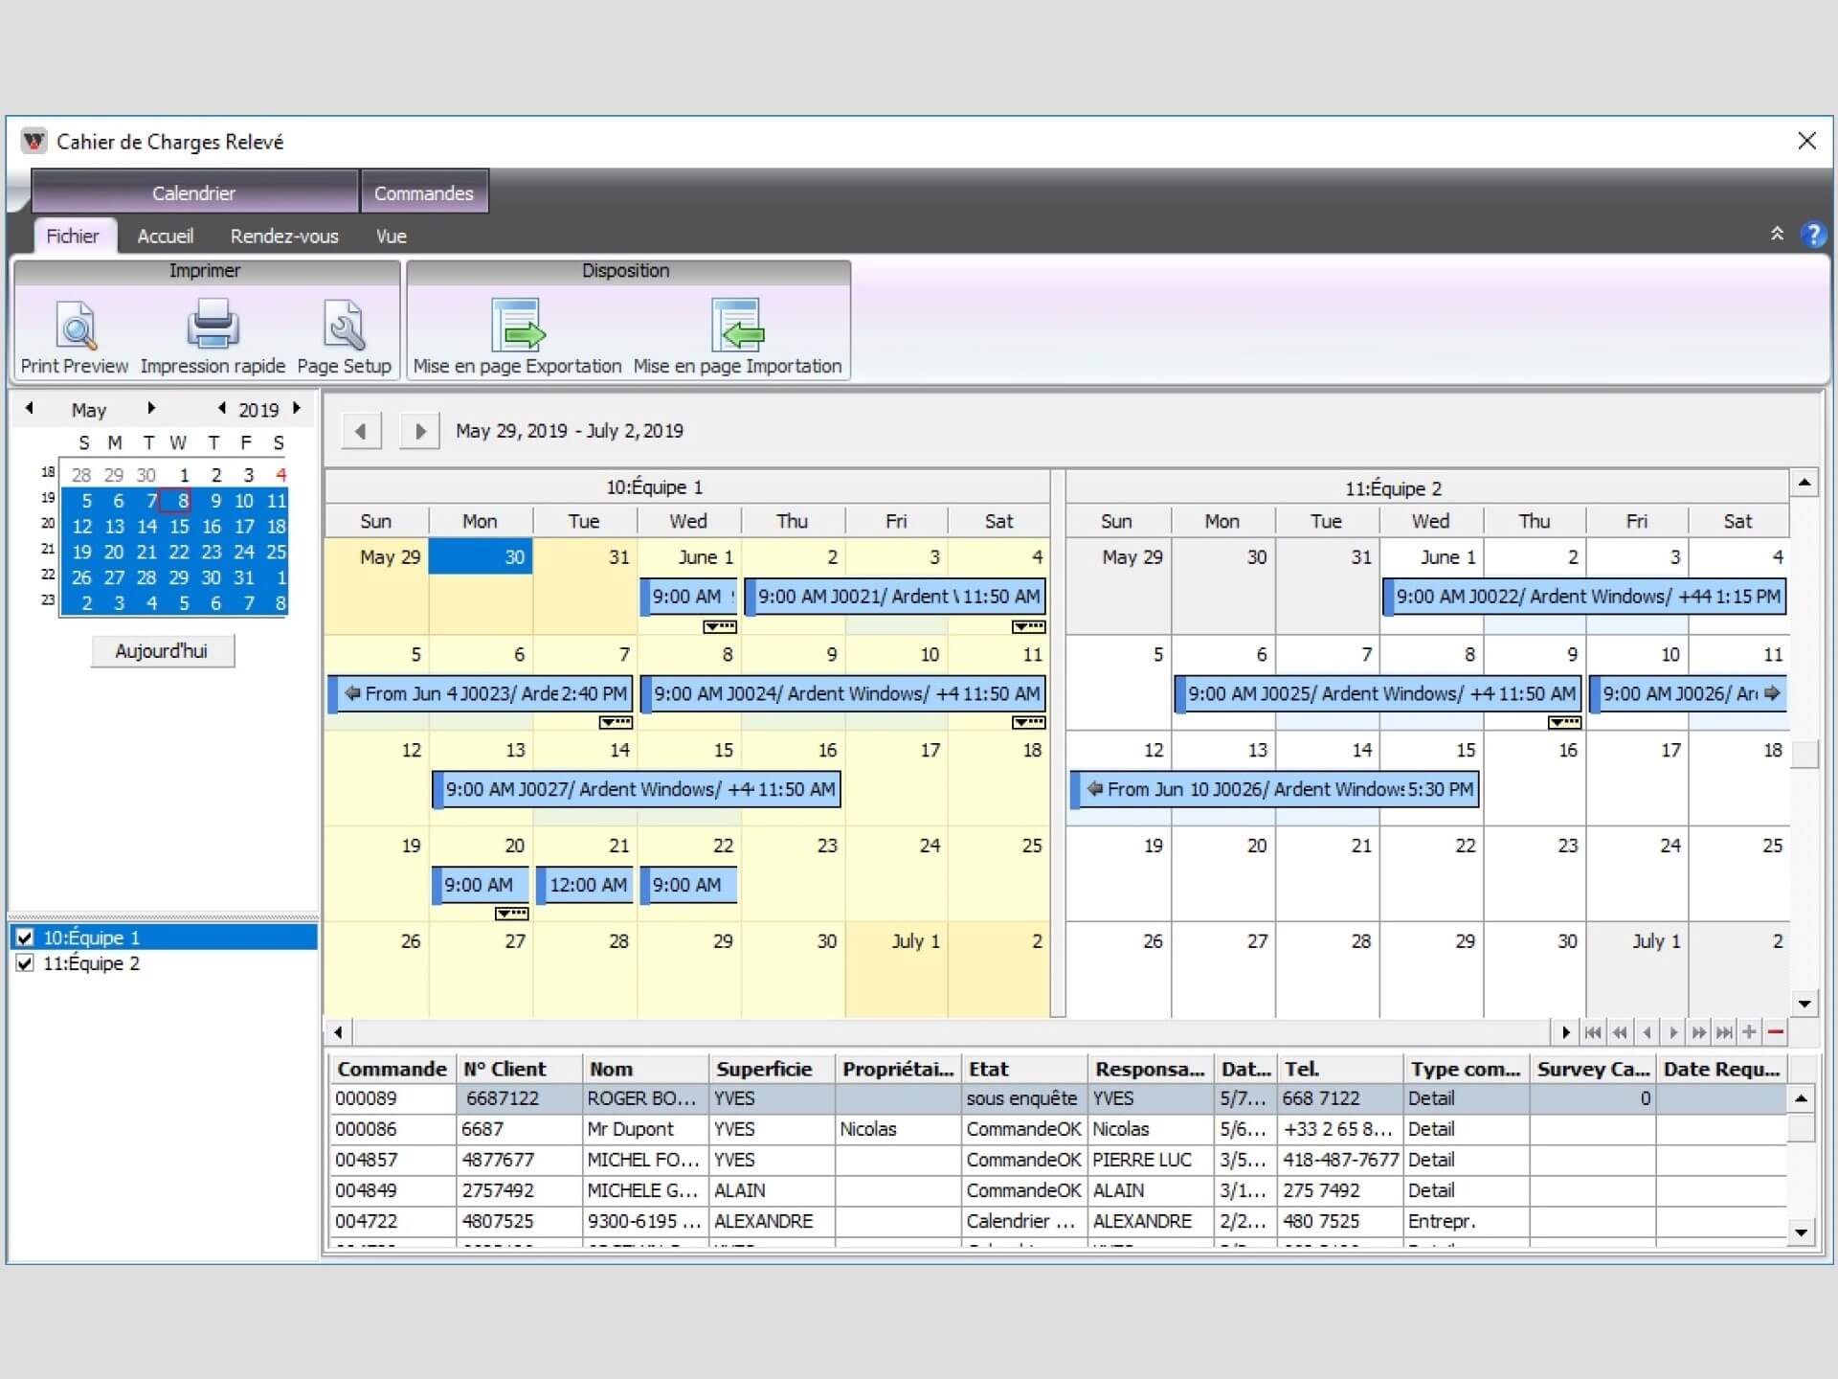Open the blue help question mark
The image size is (1838, 1379).
1812,235
